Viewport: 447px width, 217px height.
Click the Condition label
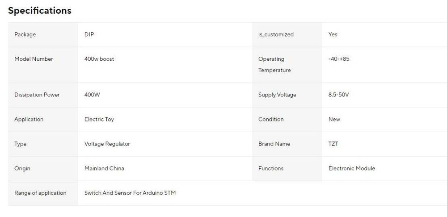[271, 119]
